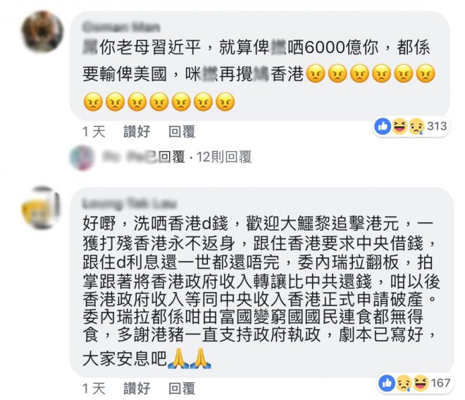Viewport: 465px width, 400px height.
Task: Click 回覆 under the first comment
Action: 182,131
